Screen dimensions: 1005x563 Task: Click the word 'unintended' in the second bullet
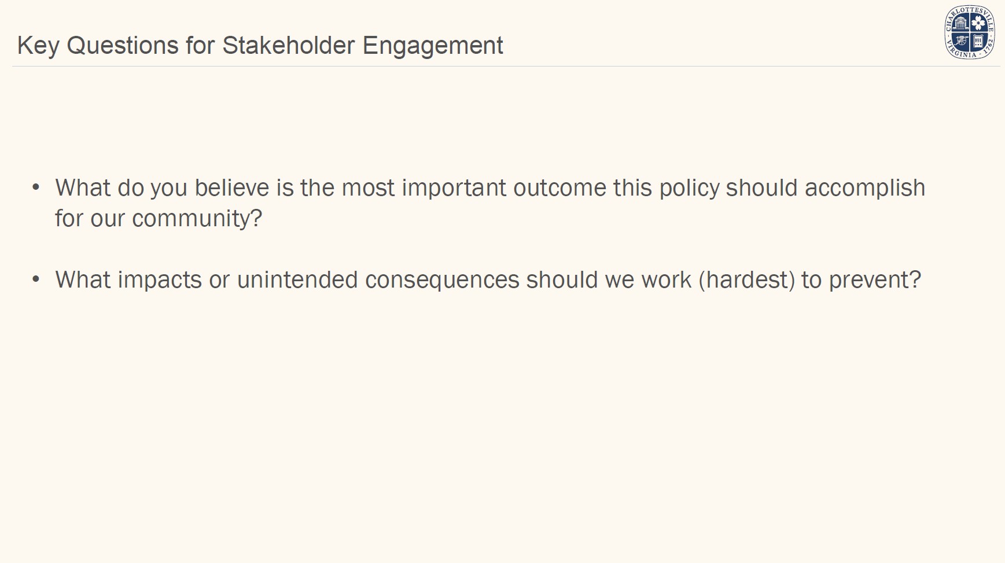click(297, 280)
